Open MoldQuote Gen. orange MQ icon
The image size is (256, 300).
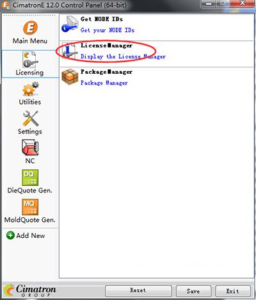pos(30,207)
